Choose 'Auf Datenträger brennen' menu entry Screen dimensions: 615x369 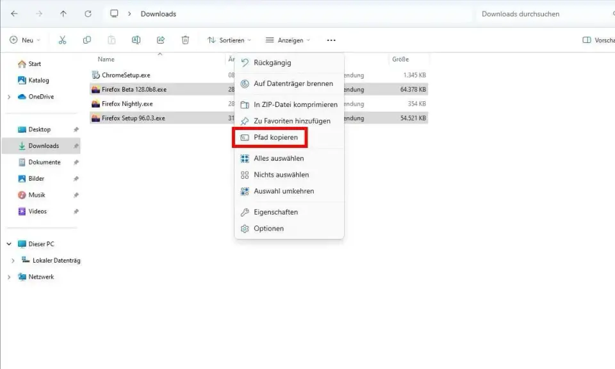coord(289,83)
